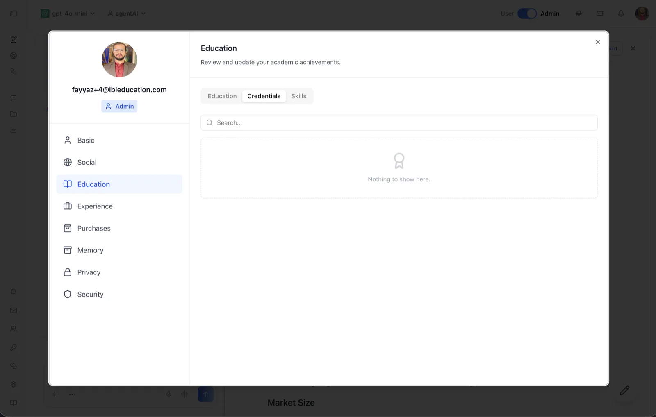Image resolution: width=656 pixels, height=417 pixels.
Task: Click the Admin role badge
Action: pos(119,106)
